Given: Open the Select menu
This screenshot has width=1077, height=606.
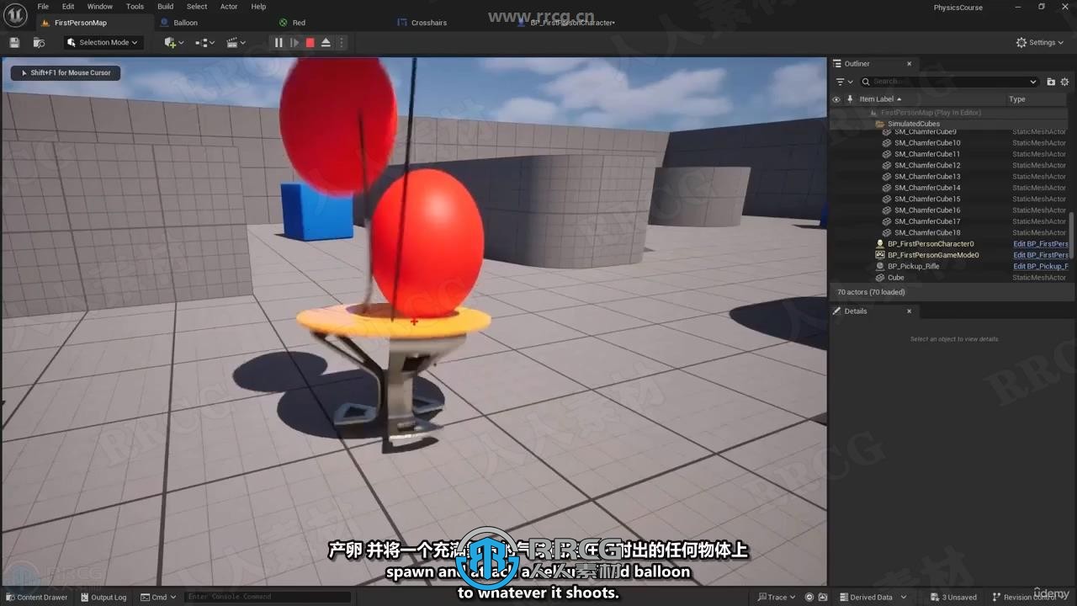Looking at the screenshot, I should click(197, 6).
